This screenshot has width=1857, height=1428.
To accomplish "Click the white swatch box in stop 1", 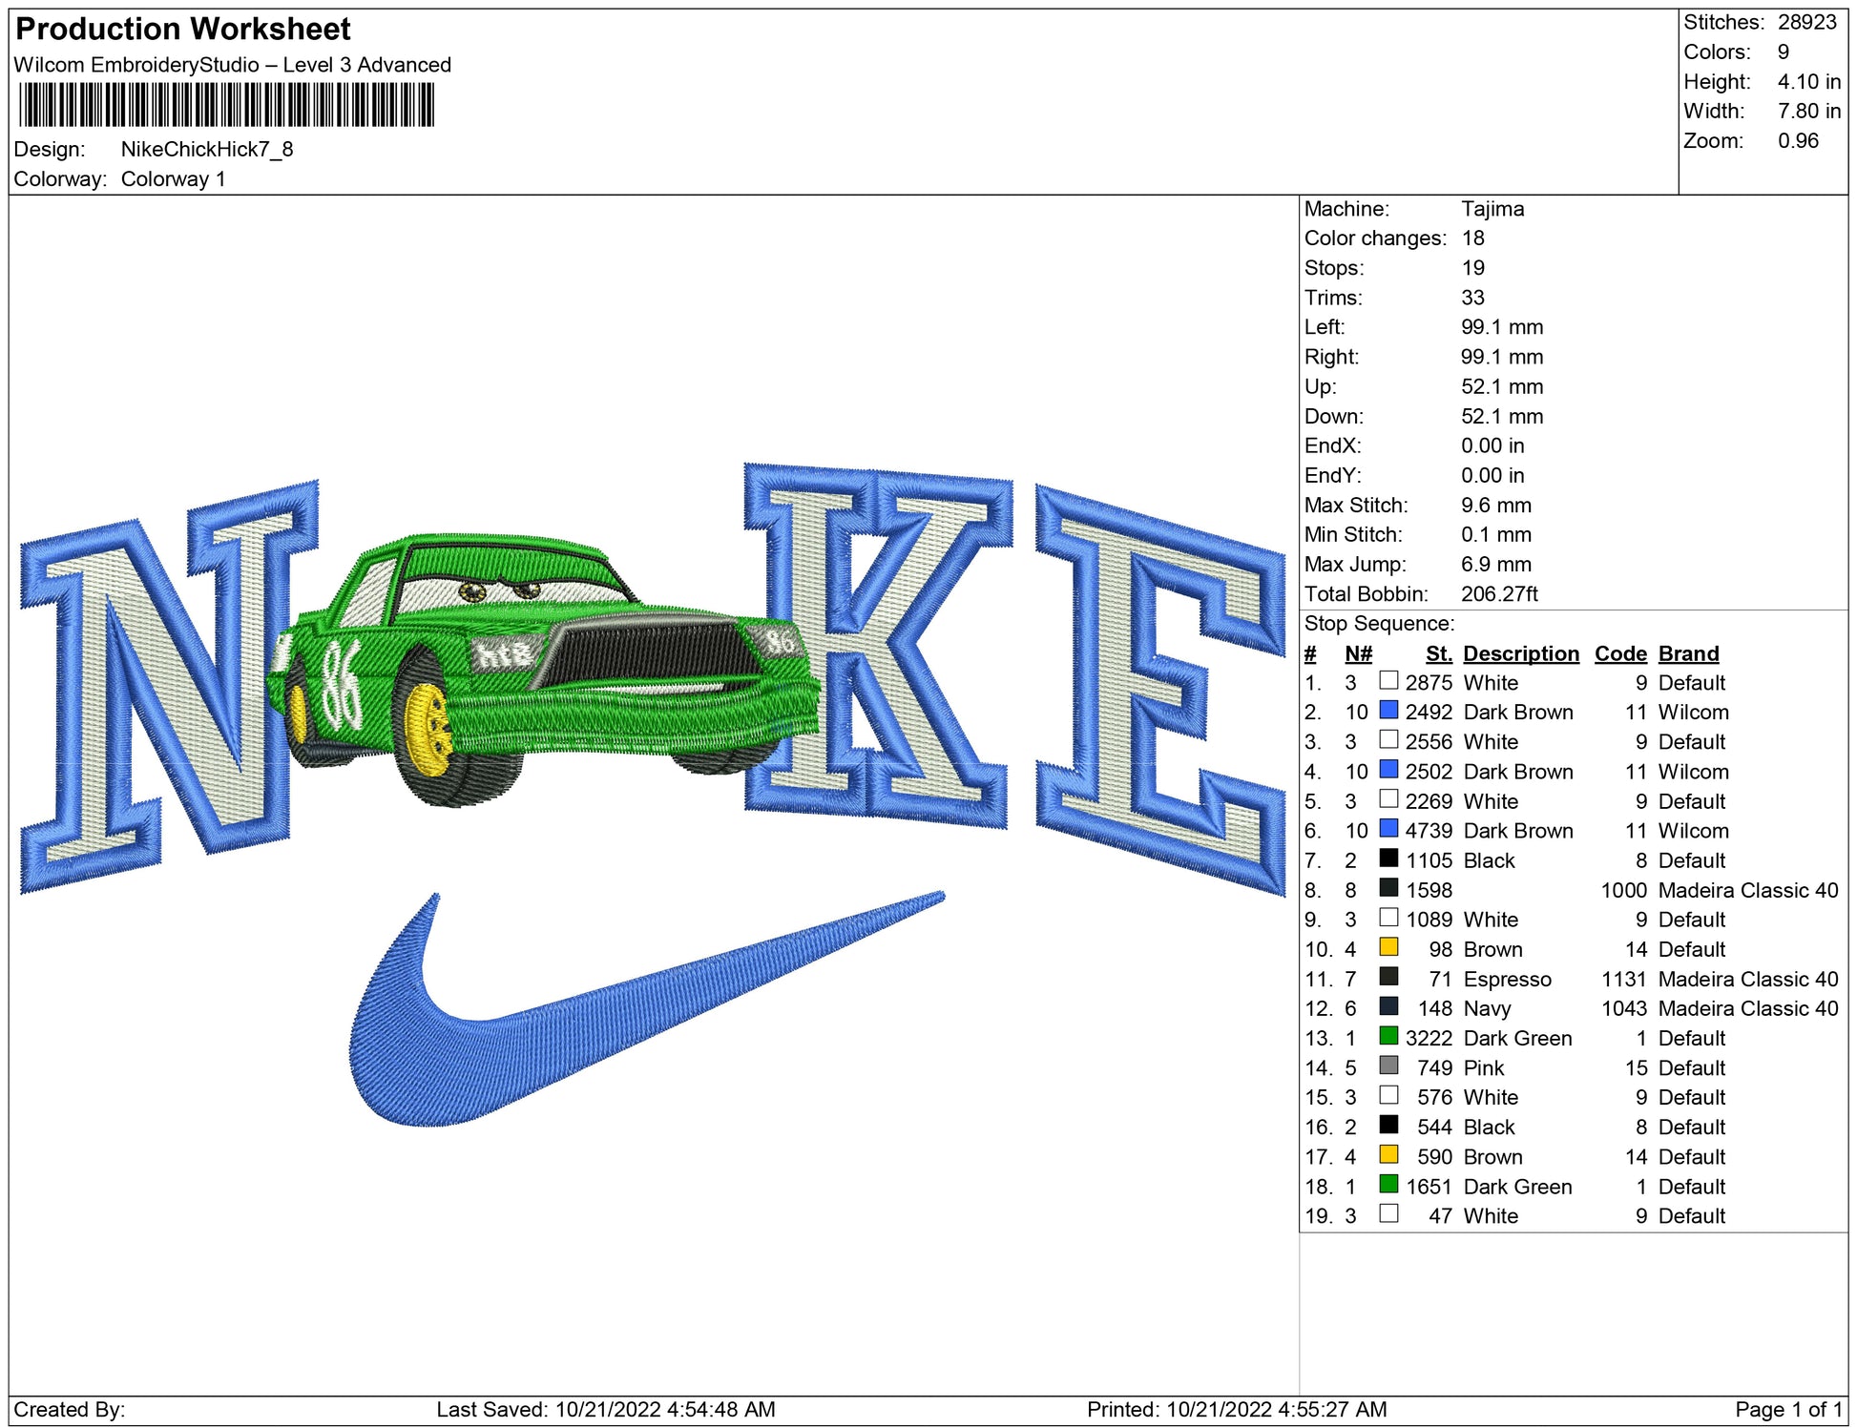I will pos(1388,681).
